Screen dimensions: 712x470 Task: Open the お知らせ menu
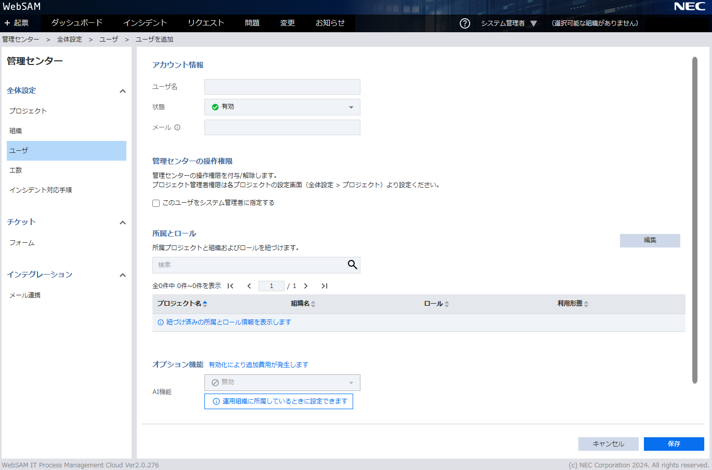[330, 23]
